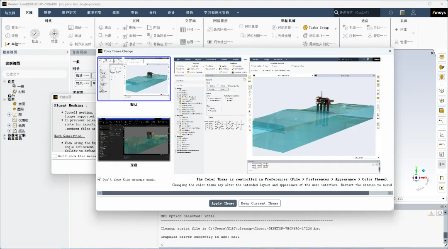Switch to the 查看 (View) ribbon tab

click(x=134, y=12)
